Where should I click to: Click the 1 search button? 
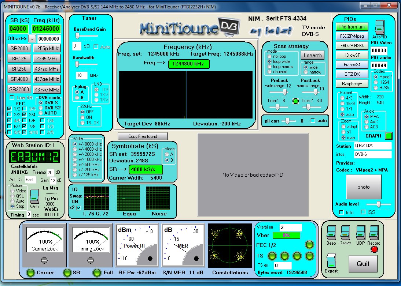point(312,55)
